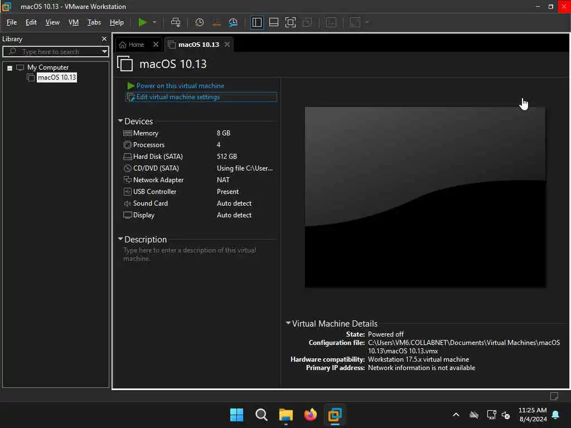Screen dimensions: 571x428
Task: Click the NAT network adapter value
Action: coord(223,180)
